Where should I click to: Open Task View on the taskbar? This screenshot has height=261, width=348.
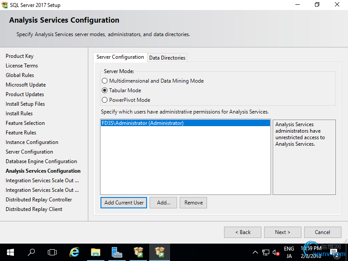pyautogui.click(x=52, y=252)
